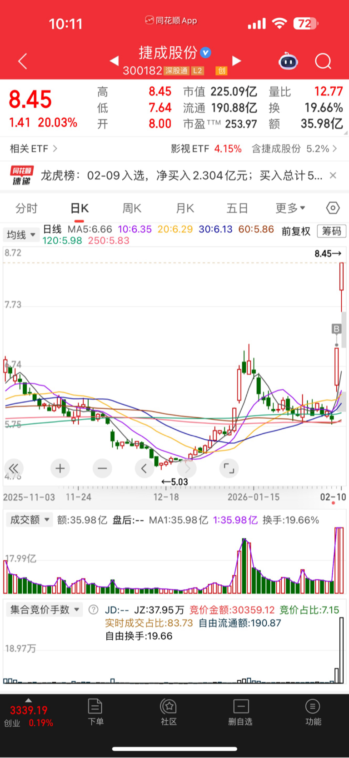Open 下单 order entry
This screenshot has width=349, height=758.
(95, 712)
